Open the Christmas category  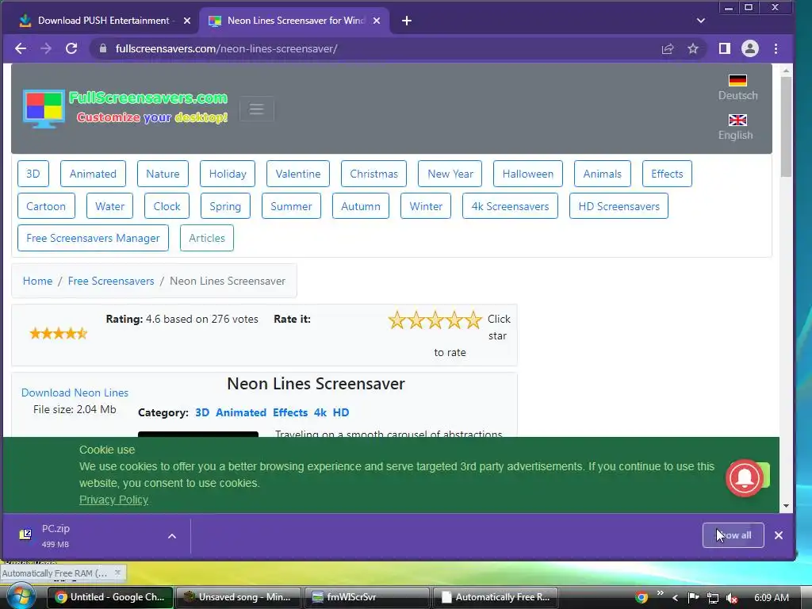(x=374, y=174)
